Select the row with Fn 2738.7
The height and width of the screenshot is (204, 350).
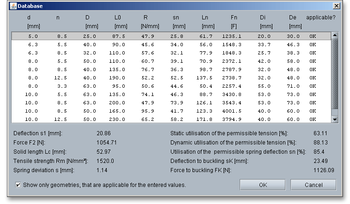pos(171,78)
